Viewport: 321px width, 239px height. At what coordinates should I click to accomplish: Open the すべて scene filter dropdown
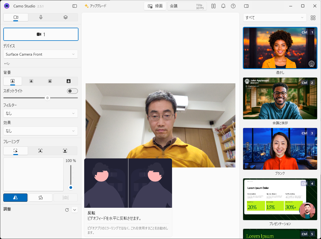tap(275, 18)
